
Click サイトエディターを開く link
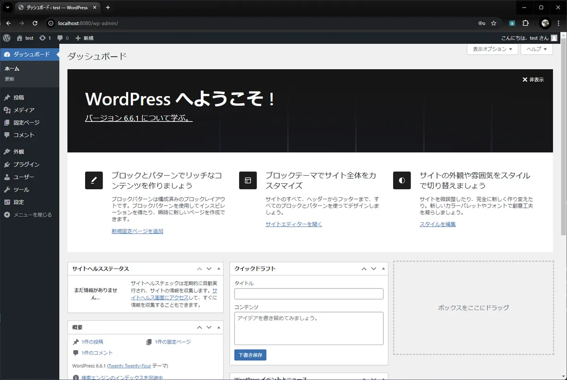coord(294,224)
